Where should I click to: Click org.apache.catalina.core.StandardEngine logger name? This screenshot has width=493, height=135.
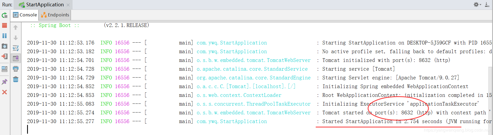[x=254, y=78]
